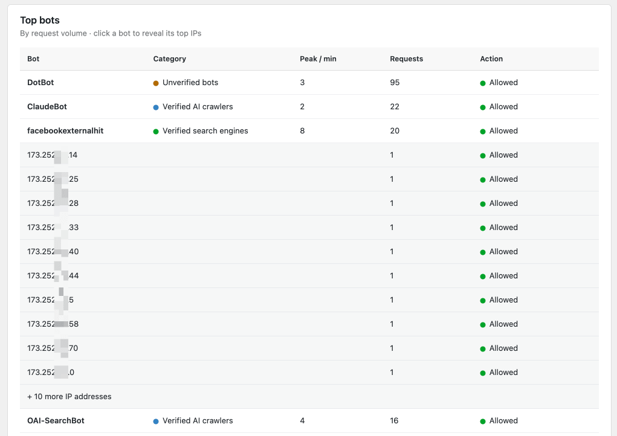Click Allowed dot in the IP row ending 40
Image resolution: width=617 pixels, height=436 pixels.
[x=483, y=252]
